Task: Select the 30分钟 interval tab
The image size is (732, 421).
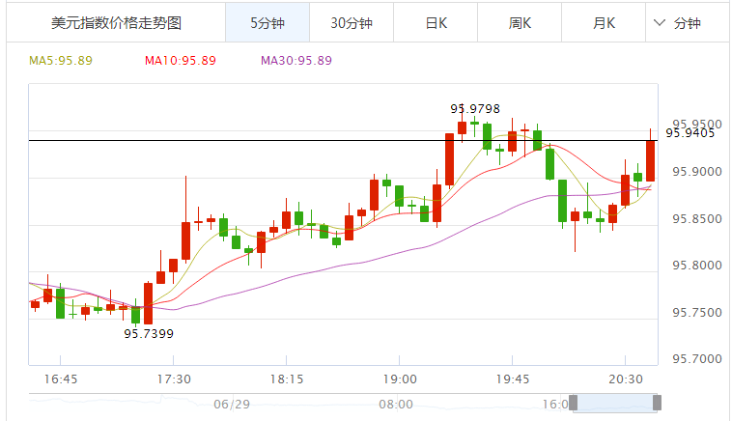Action: (x=351, y=23)
